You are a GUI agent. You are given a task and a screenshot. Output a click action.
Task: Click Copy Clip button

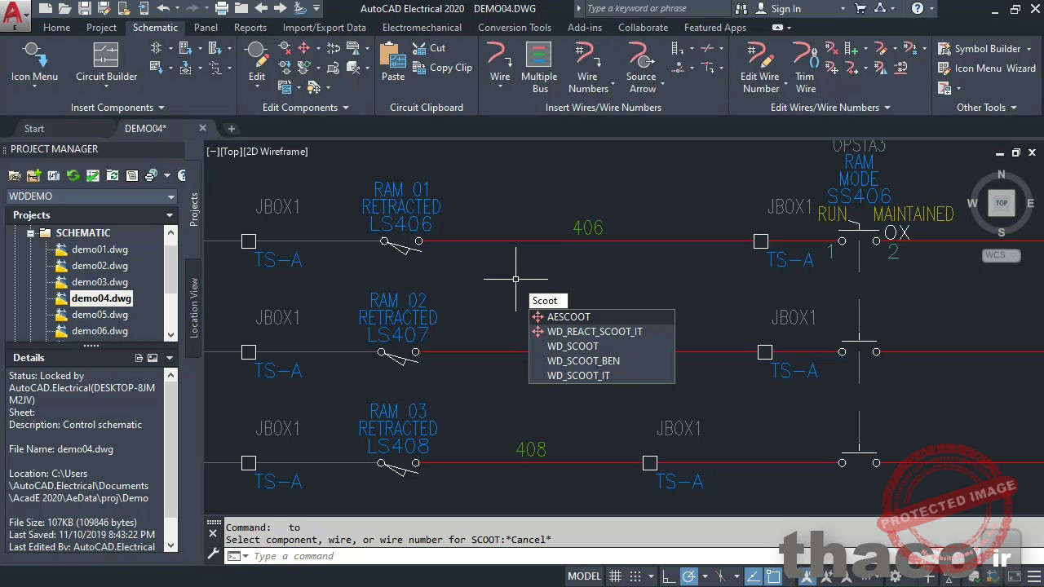pyautogui.click(x=443, y=68)
